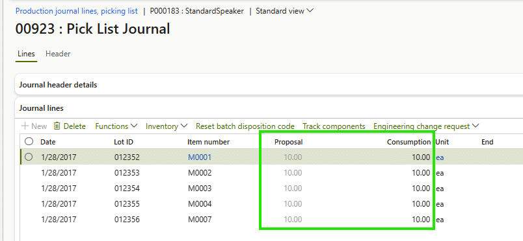
Task: Click the End column header
Action: (487, 142)
